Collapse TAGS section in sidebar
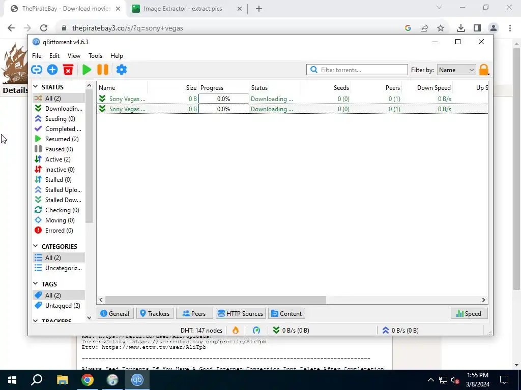The height and width of the screenshot is (390, 521). (x=36, y=283)
